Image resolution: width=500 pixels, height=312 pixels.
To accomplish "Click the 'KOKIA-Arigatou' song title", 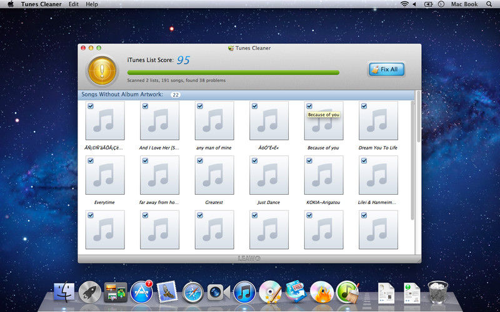I will (323, 202).
